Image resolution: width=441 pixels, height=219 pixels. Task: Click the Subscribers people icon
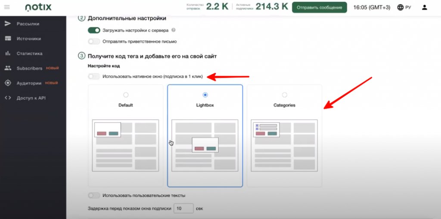[7, 68]
